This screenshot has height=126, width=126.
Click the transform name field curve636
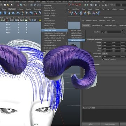111,32
